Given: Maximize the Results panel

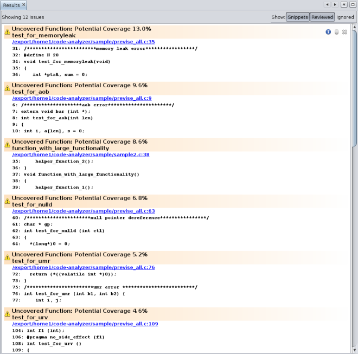Looking at the screenshot, I should (x=353, y=4).
